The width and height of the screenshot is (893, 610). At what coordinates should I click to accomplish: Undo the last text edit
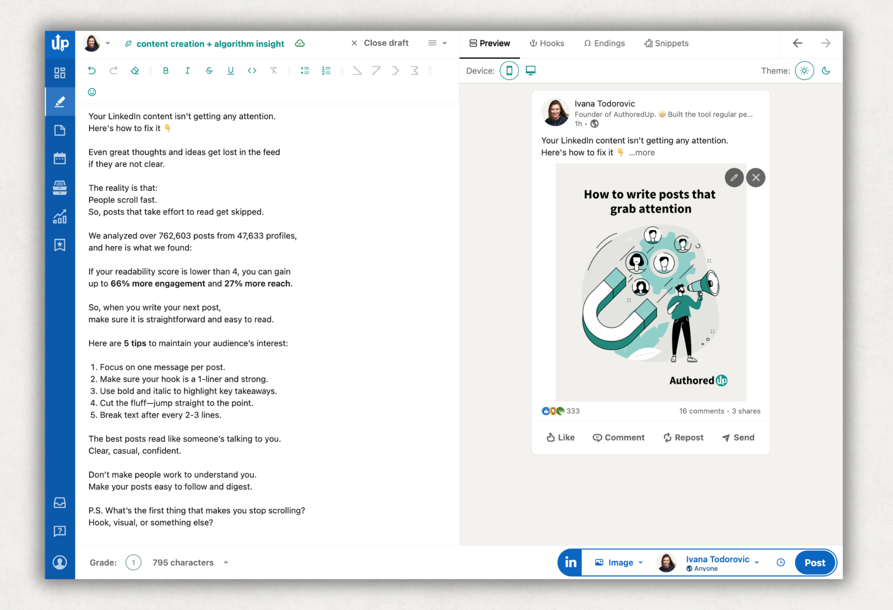92,70
